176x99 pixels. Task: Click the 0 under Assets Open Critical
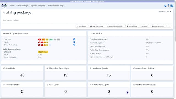click(x=152, y=75)
